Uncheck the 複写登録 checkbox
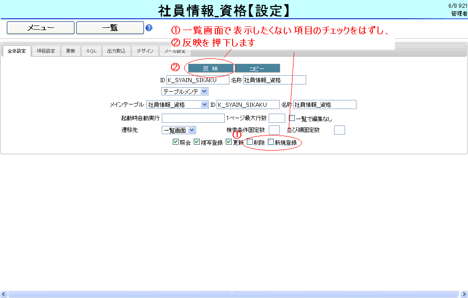The width and height of the screenshot is (468, 298). (197, 142)
